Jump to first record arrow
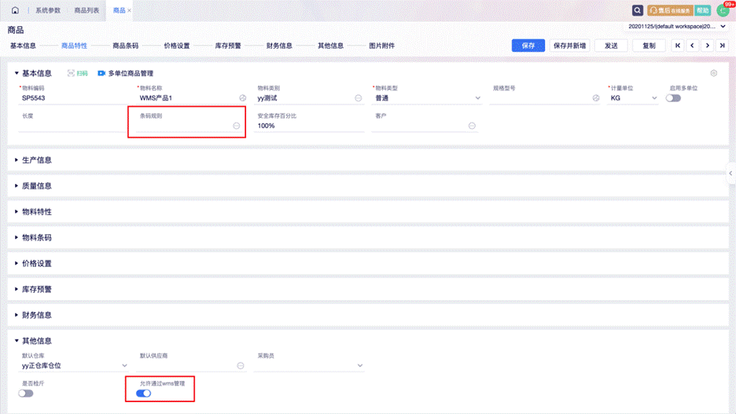 678,46
